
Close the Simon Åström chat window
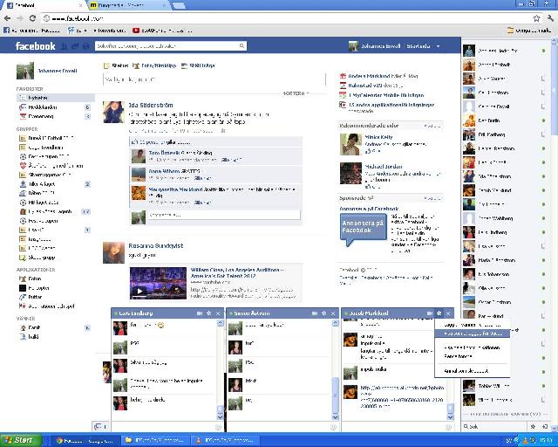333,313
